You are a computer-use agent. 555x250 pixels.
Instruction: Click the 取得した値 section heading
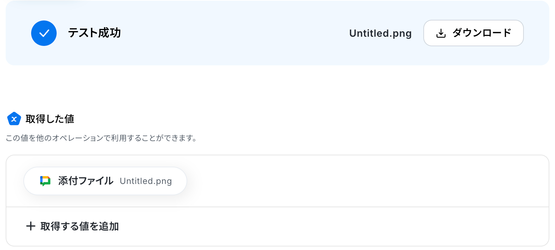click(x=50, y=119)
